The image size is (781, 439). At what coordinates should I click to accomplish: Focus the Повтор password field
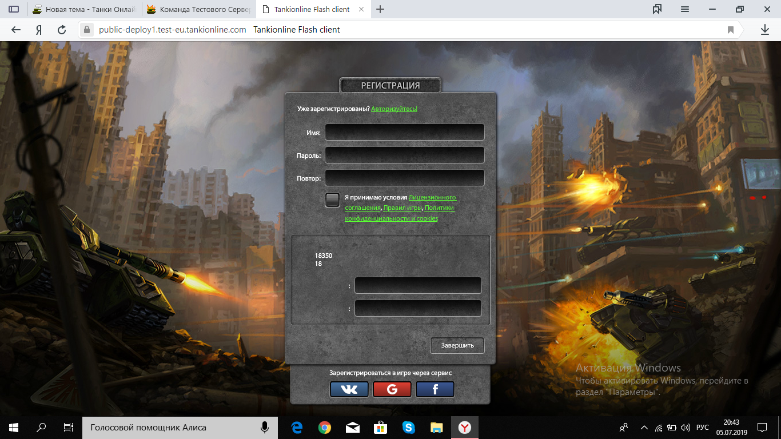coord(405,178)
